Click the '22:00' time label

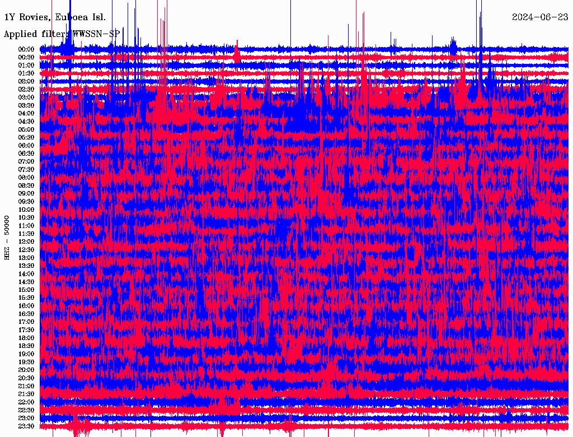pyautogui.click(x=26, y=402)
